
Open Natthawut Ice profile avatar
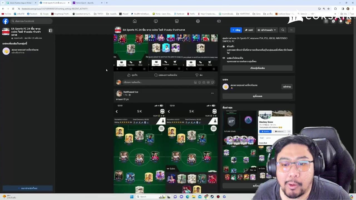(119, 93)
